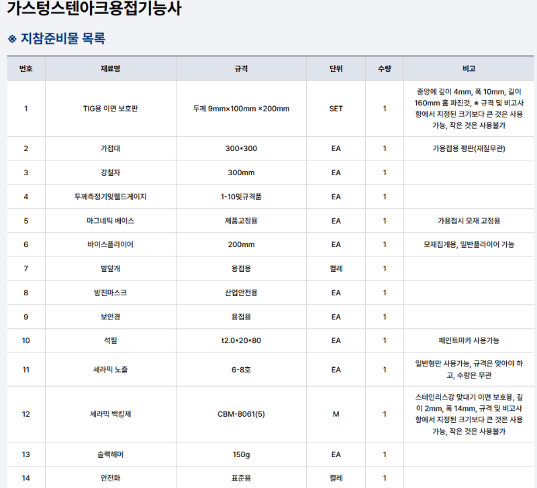Viewport: 537px width, 488px height.
Task: Click the 1-10및규격품 spec cell
Action: tap(241, 197)
